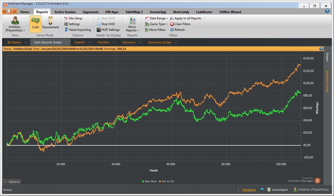Close the Overall report tab

point(90,42)
